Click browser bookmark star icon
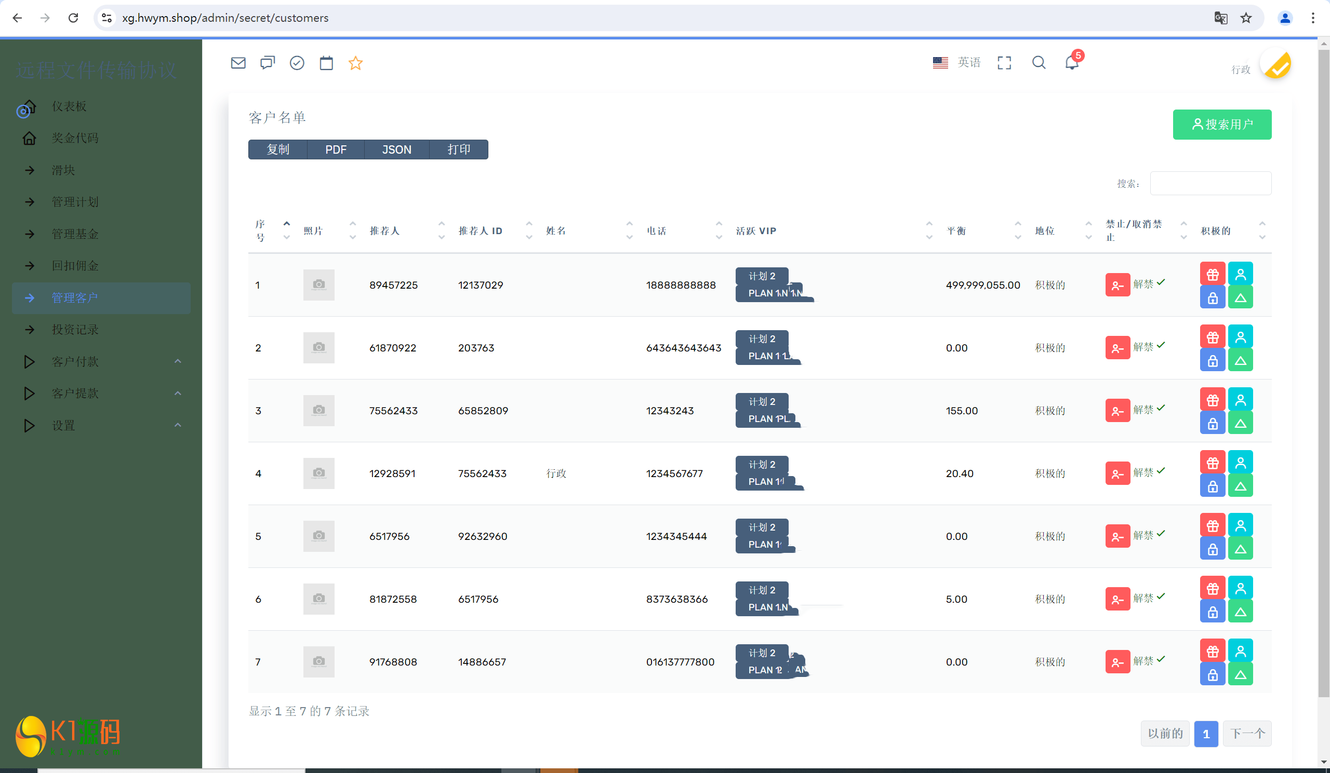The image size is (1330, 773). tap(1245, 18)
